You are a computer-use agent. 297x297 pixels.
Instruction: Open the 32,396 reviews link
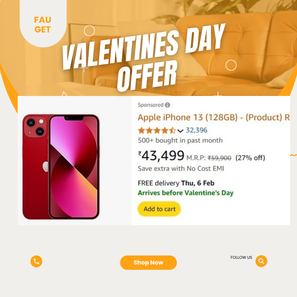click(x=197, y=130)
